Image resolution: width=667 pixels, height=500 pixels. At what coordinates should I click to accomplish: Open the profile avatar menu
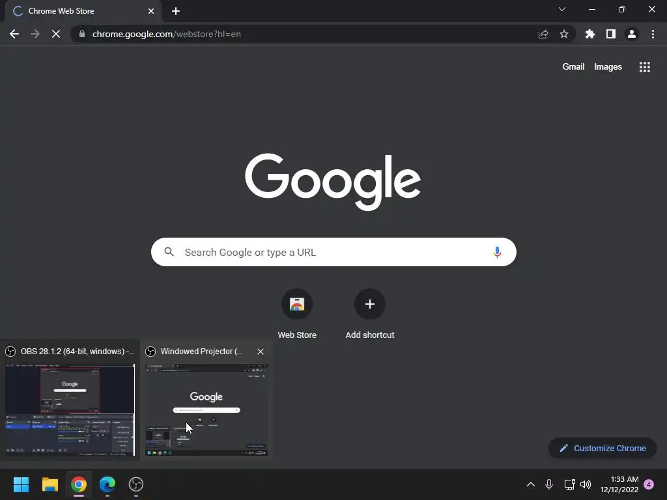click(x=632, y=34)
